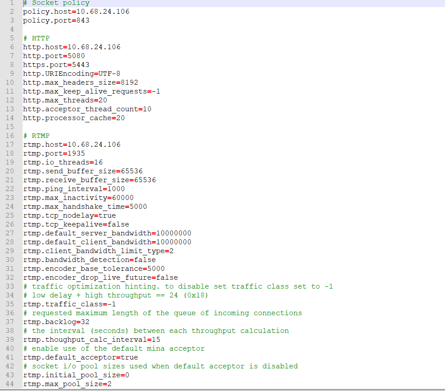Click the http.max_threads=20 line
This screenshot has width=445, height=391.
65,100
